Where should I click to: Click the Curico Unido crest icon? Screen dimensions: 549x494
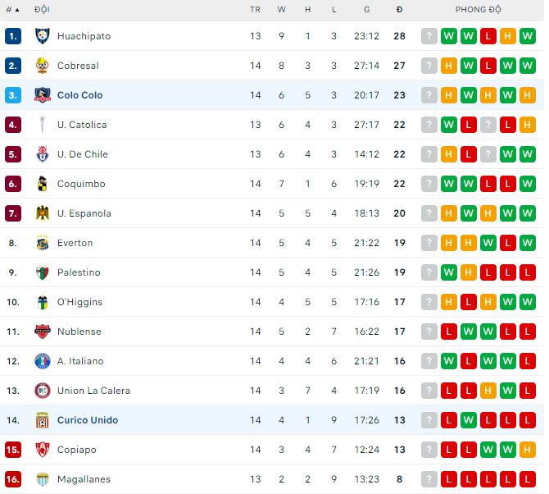43,420
